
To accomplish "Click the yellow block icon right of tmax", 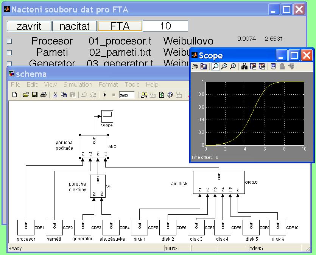I will [144, 95].
